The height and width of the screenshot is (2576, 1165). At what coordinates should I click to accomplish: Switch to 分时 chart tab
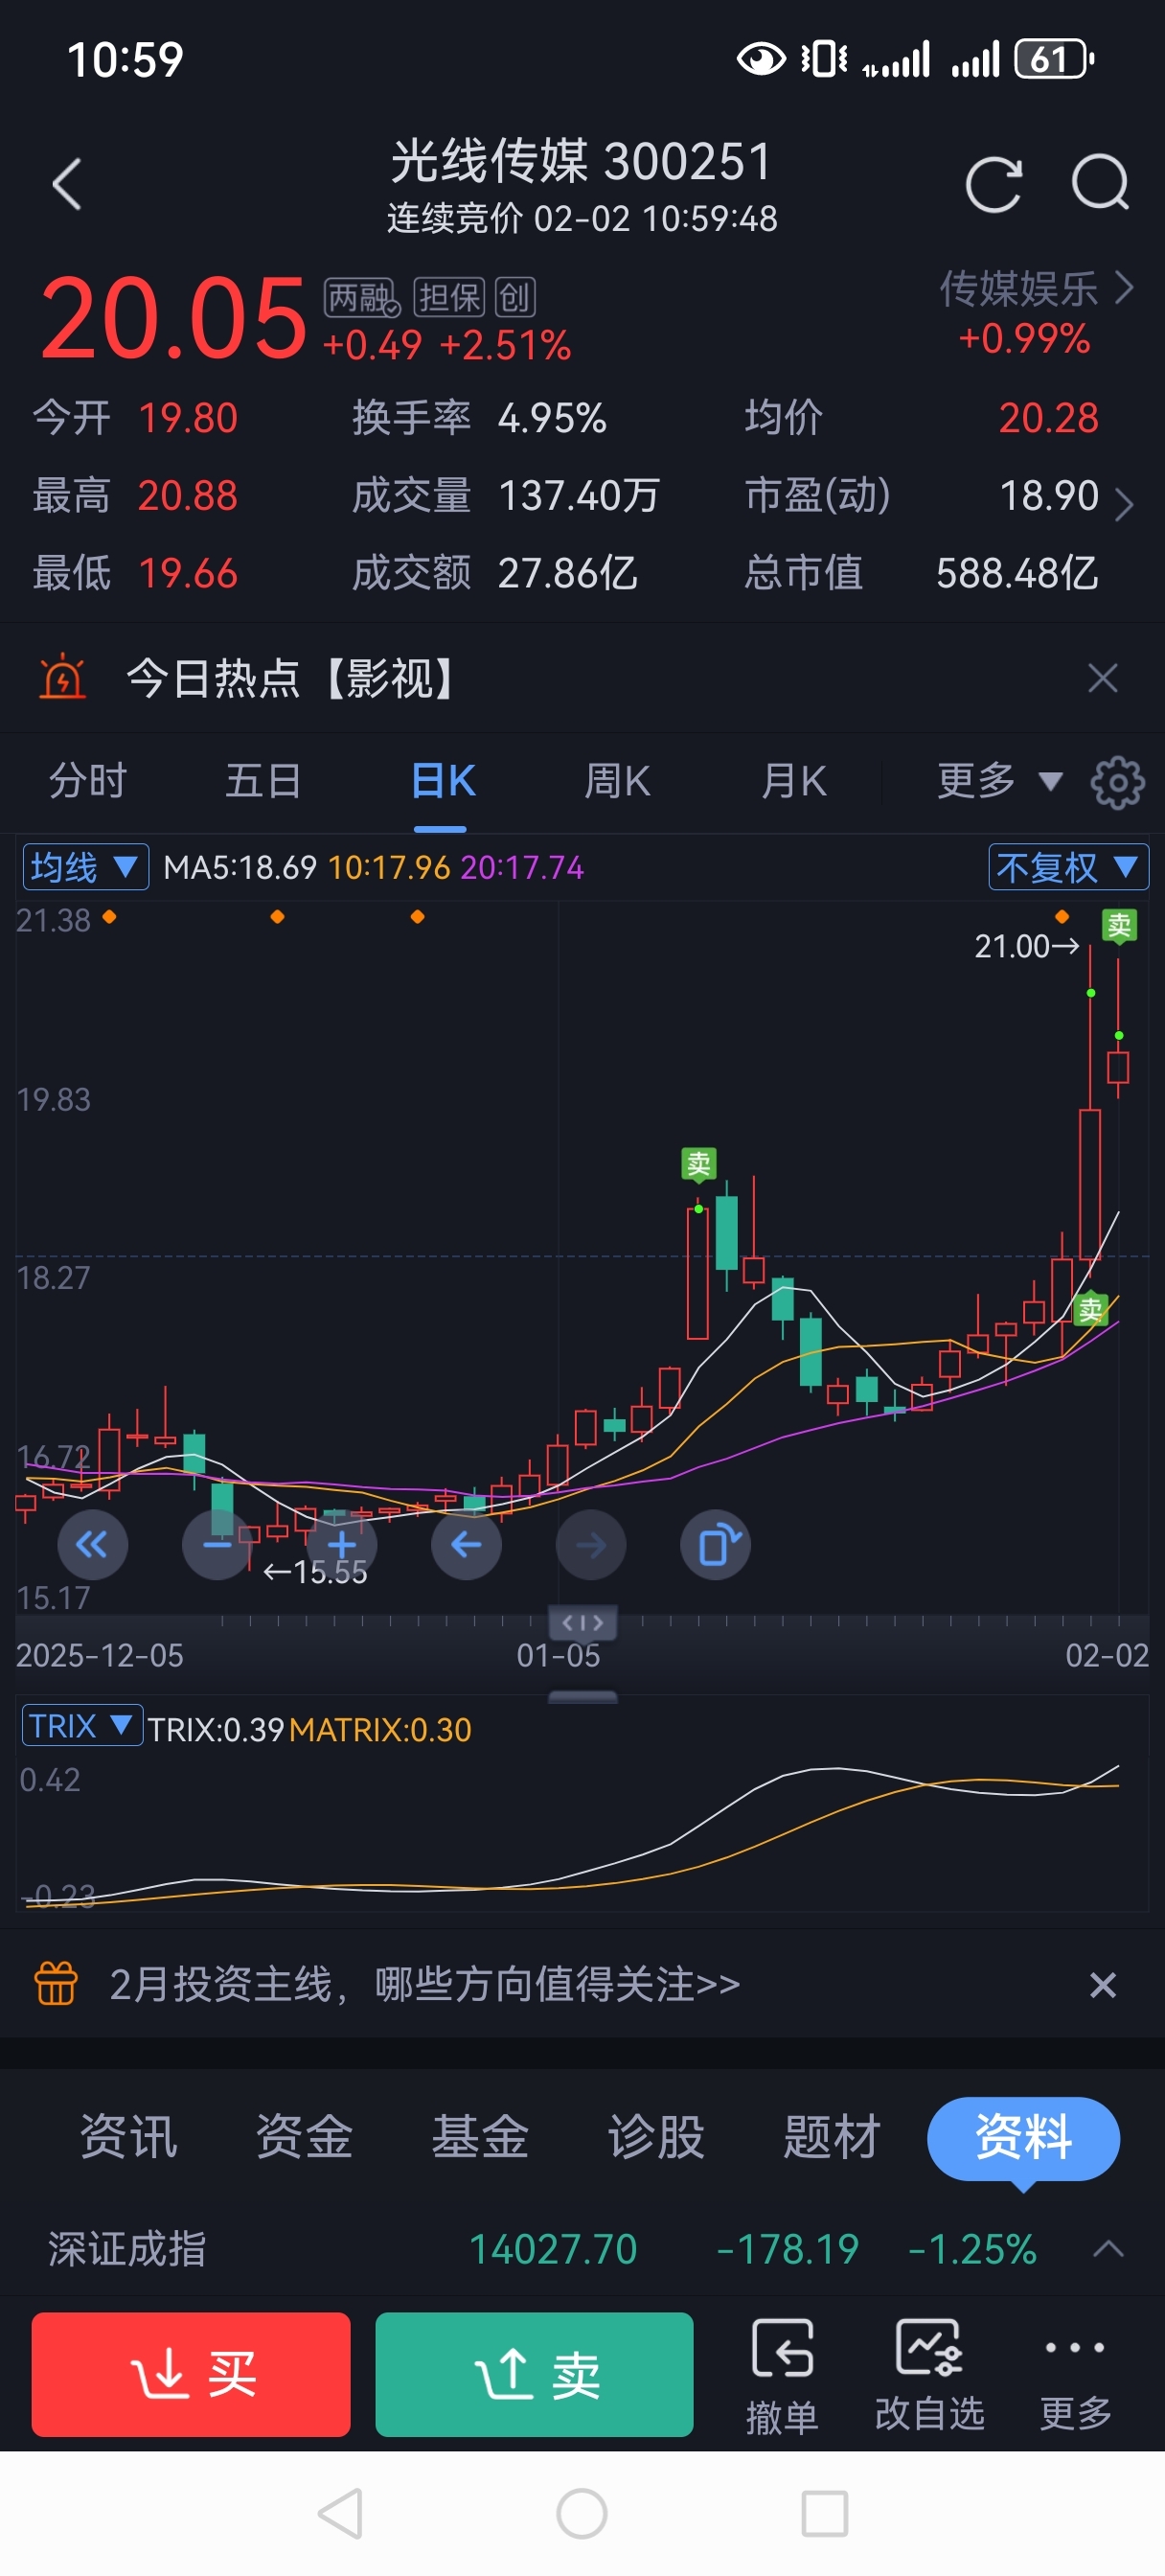(88, 781)
